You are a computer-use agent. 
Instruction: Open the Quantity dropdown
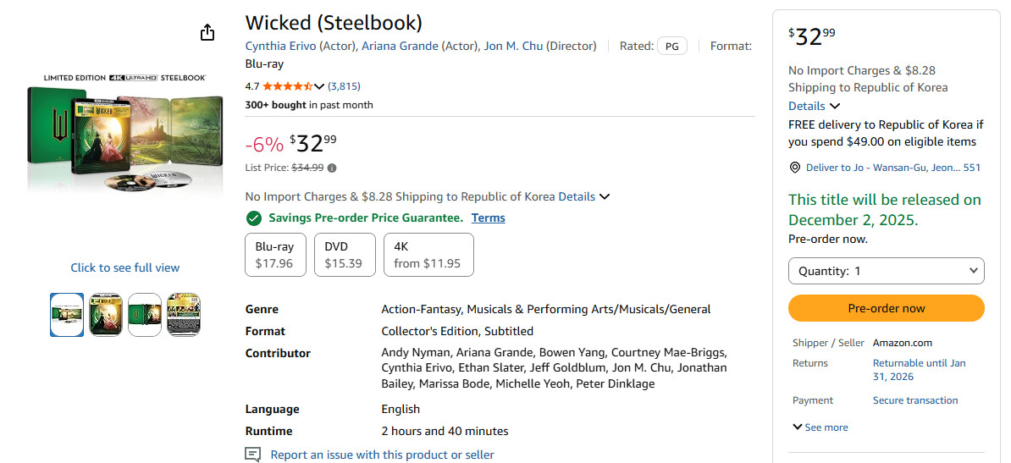(886, 271)
